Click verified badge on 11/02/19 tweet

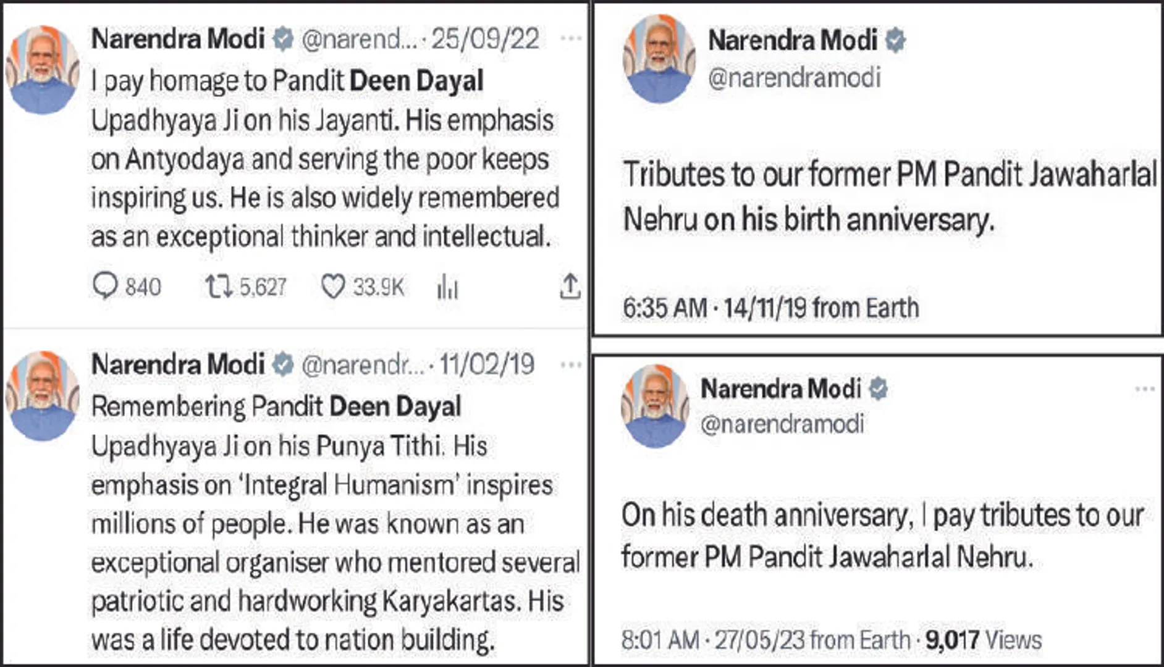pos(283,364)
